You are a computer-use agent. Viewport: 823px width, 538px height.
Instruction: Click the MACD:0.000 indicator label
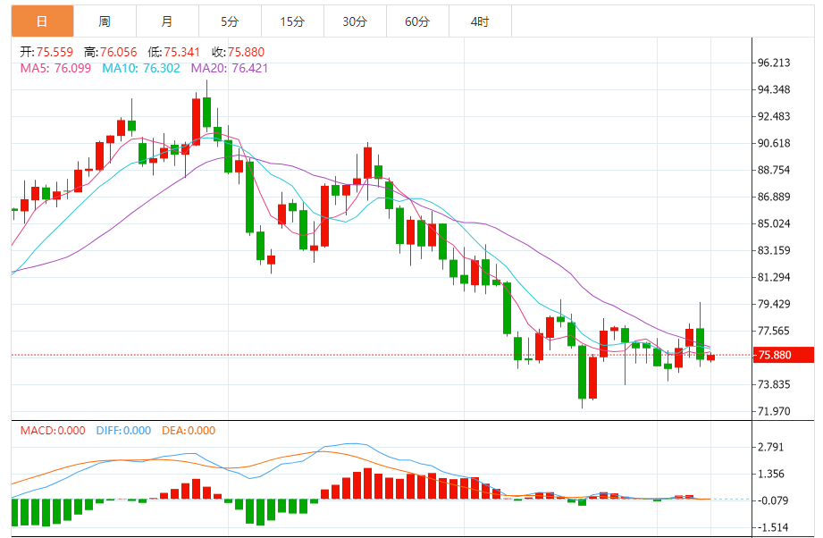tap(53, 431)
